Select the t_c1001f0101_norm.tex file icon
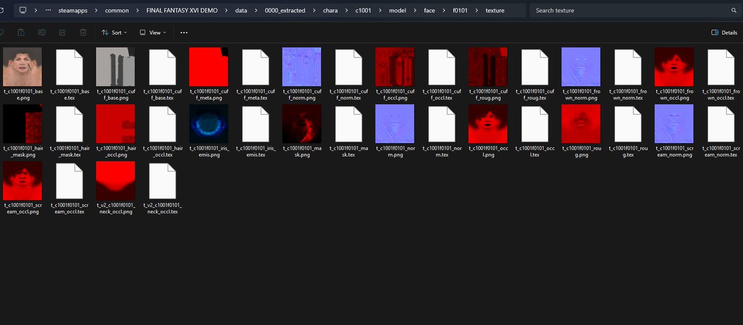This screenshot has height=325, width=743. tap(441, 124)
